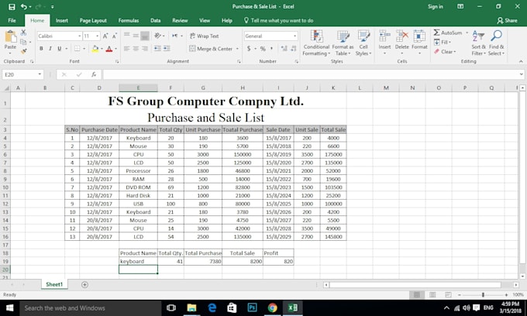Collapse the ribbon with the caret
Image resolution: width=527 pixels, height=316 pixels.
[x=521, y=61]
